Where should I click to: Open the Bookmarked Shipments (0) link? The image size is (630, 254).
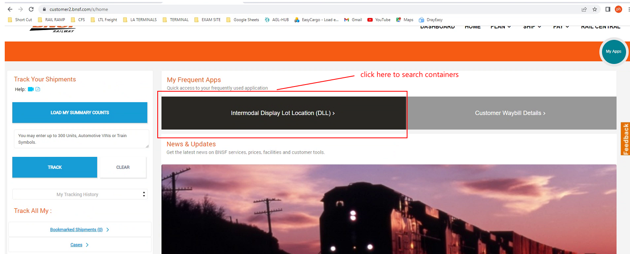coord(76,230)
